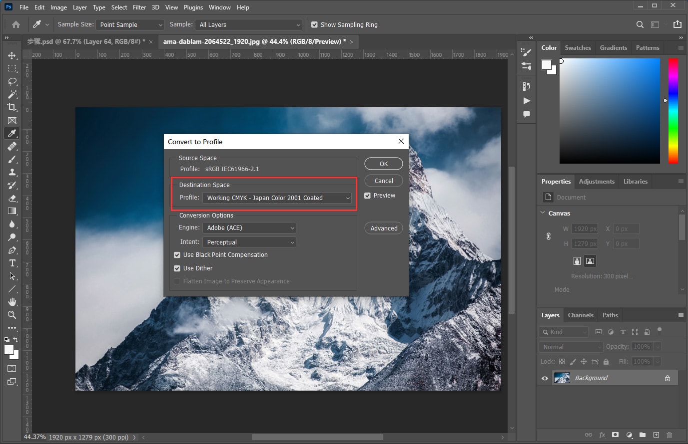Uncheck Use Dither option

[177, 268]
